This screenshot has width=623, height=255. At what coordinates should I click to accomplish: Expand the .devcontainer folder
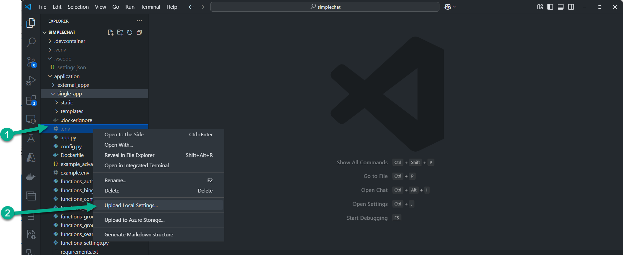70,41
